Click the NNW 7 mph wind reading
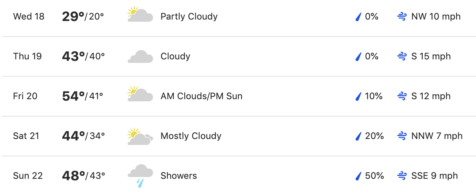 pyautogui.click(x=437, y=136)
